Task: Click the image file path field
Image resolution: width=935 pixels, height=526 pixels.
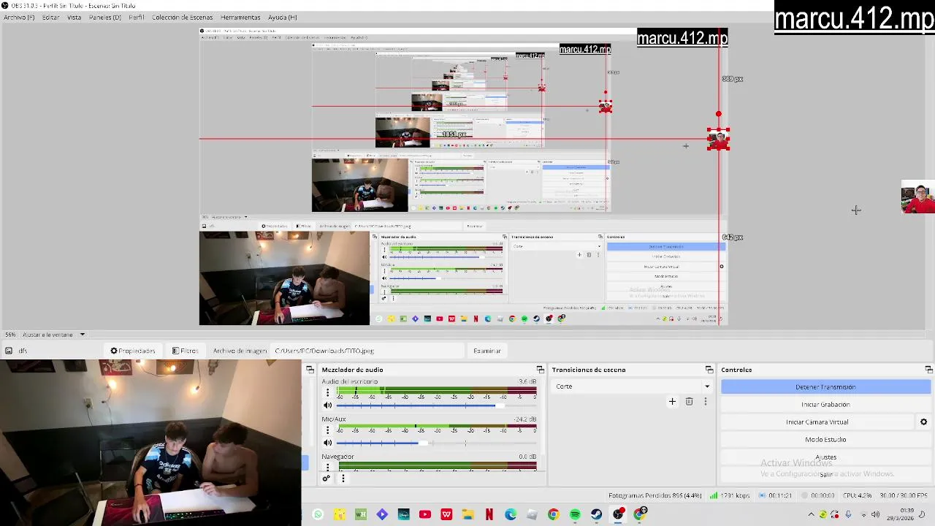Action: point(367,351)
